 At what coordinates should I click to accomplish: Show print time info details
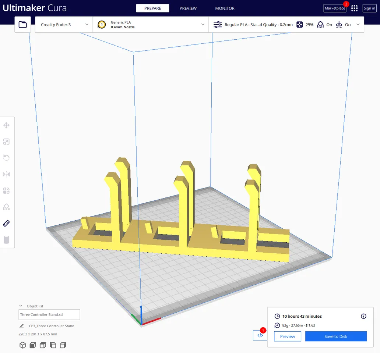(363, 316)
